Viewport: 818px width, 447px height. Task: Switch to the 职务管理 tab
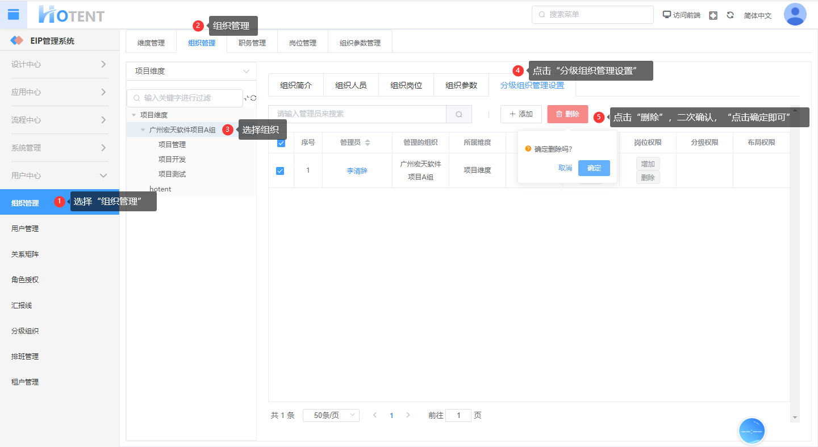click(252, 43)
